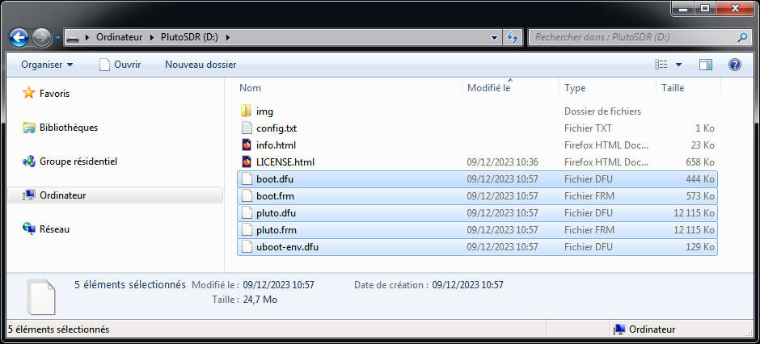Viewport: 760px width, 344px height.
Task: Select the info.html Firefox file icon
Action: pos(247,145)
